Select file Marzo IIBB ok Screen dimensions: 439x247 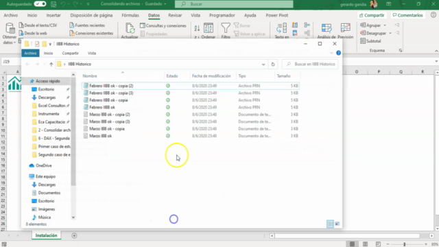[191, 136]
